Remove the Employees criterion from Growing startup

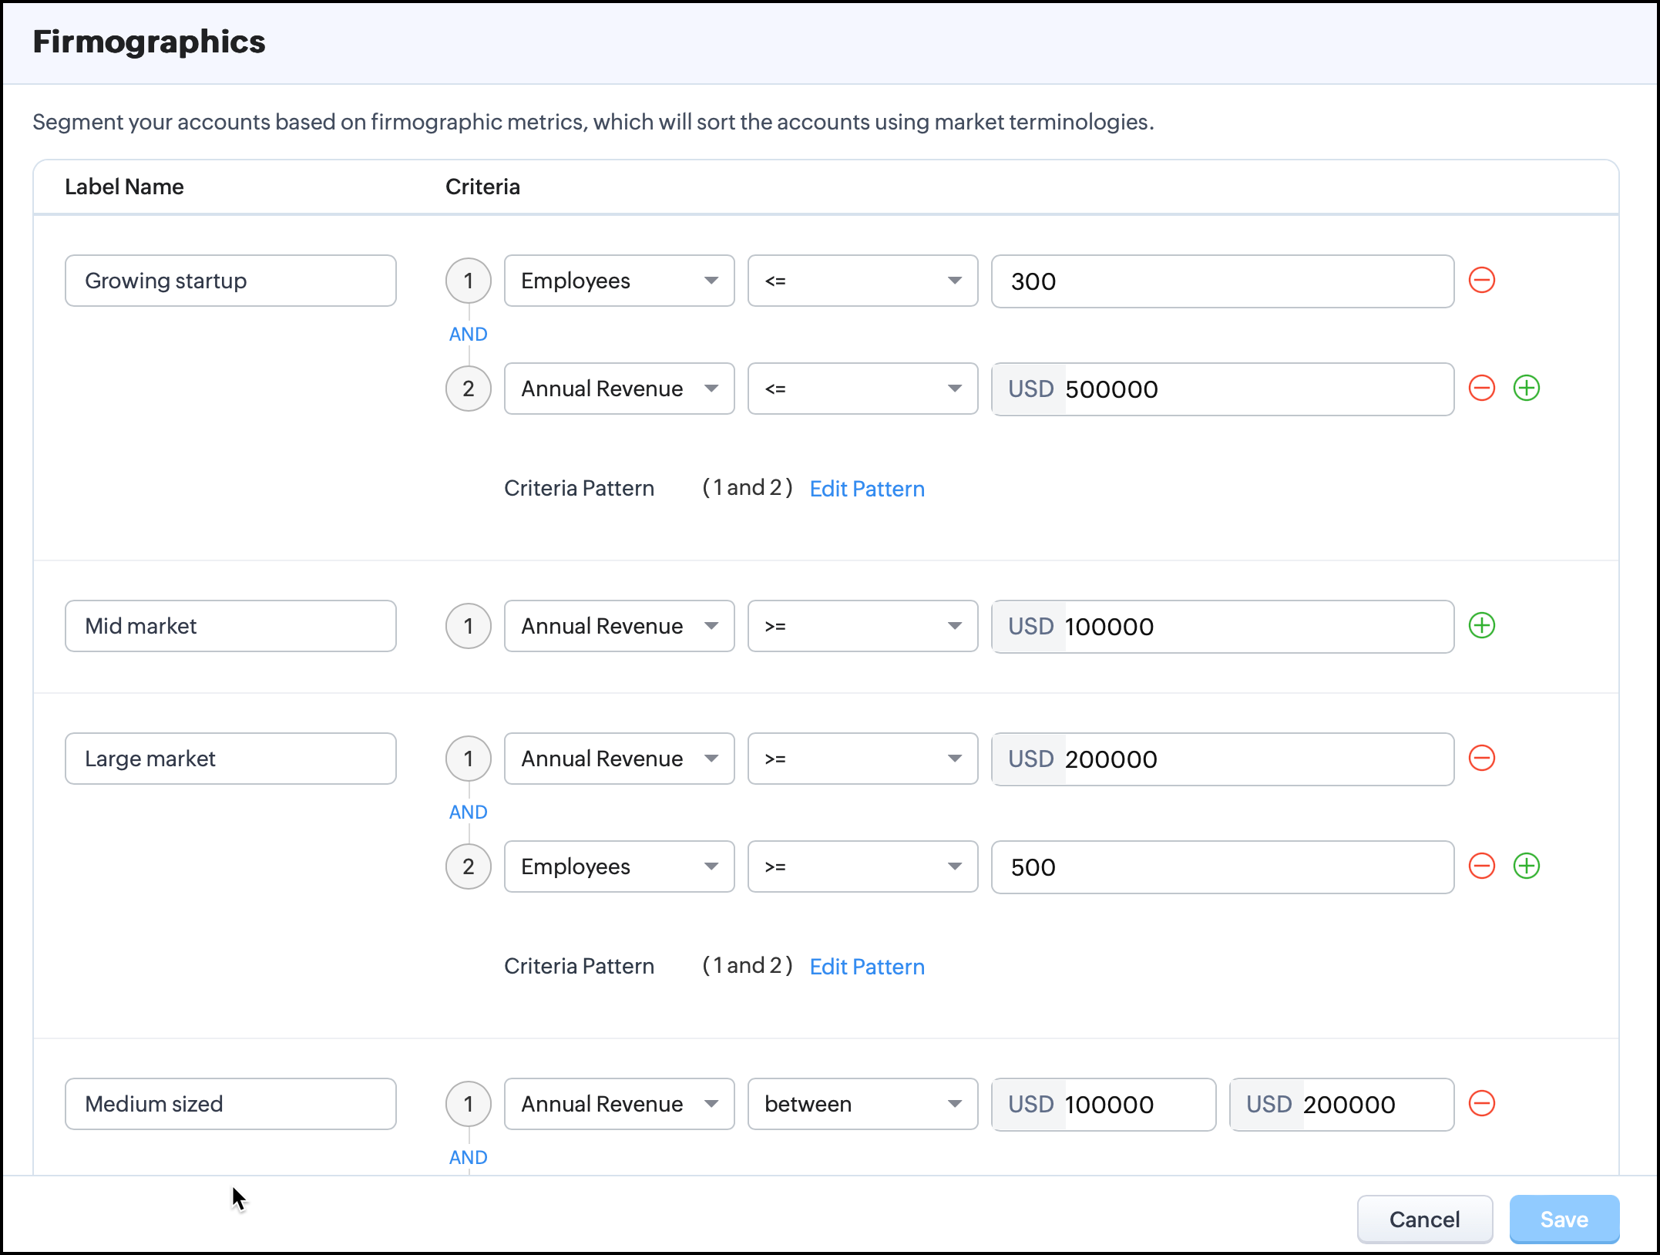point(1481,281)
